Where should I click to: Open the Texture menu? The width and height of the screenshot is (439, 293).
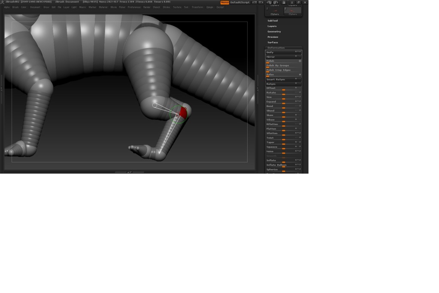pos(177,7)
